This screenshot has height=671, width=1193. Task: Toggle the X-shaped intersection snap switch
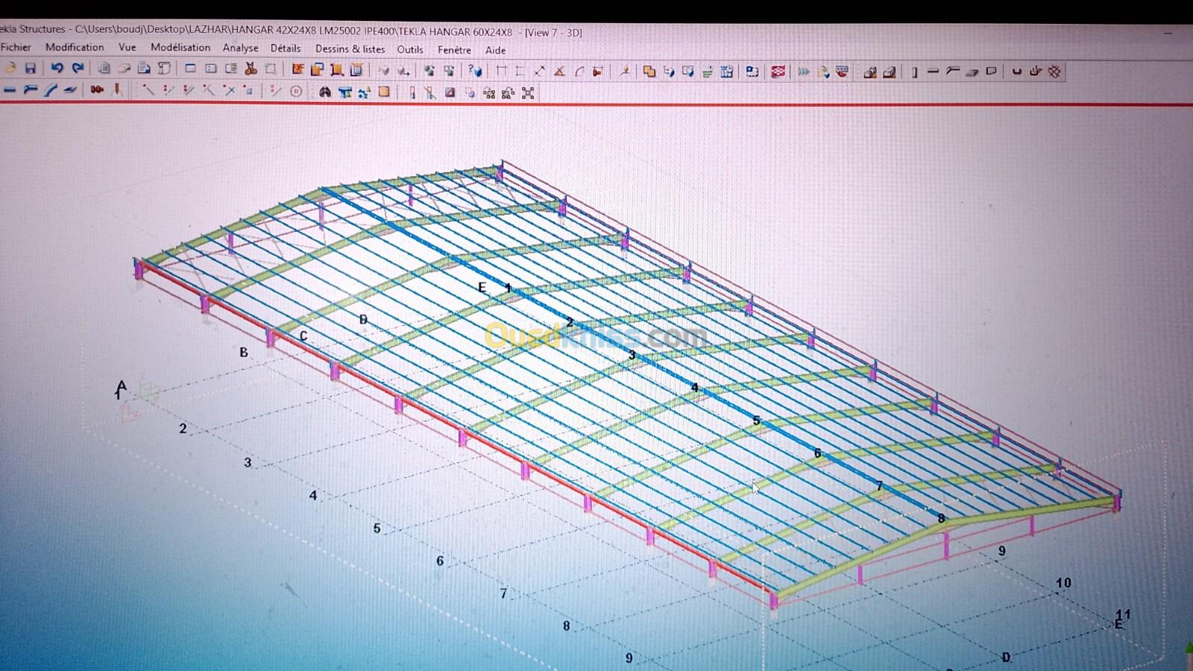coord(229,91)
